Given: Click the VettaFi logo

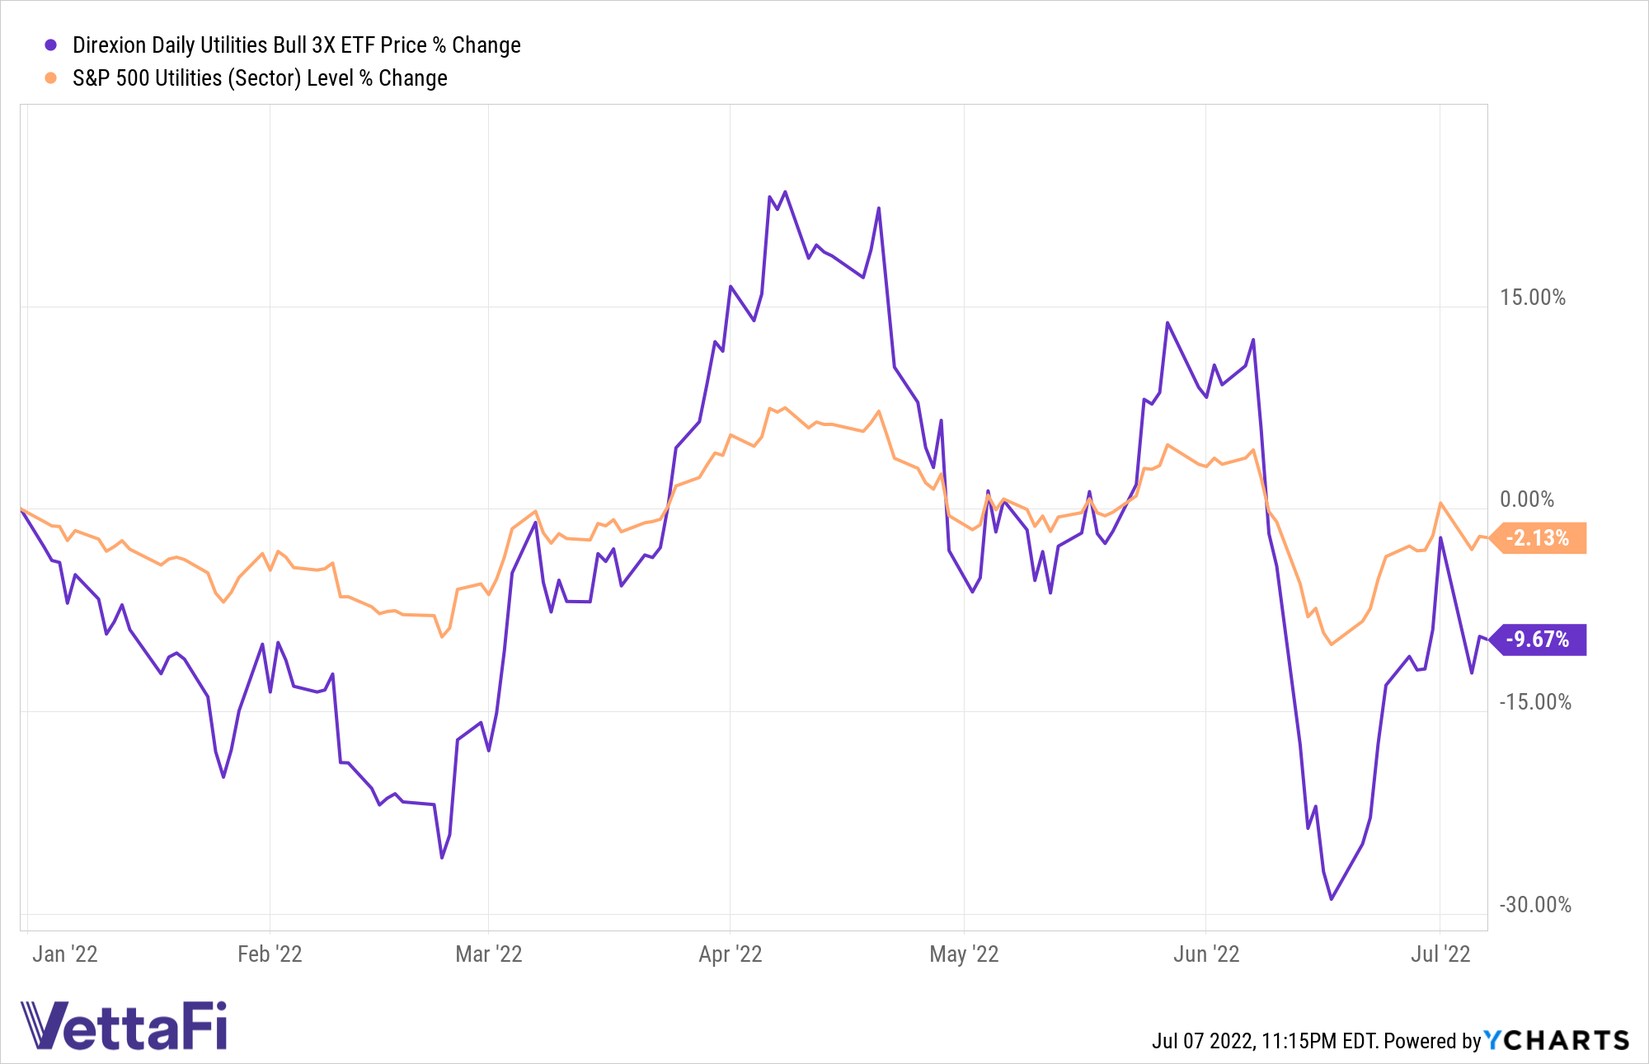Looking at the screenshot, I should click(x=124, y=1025).
